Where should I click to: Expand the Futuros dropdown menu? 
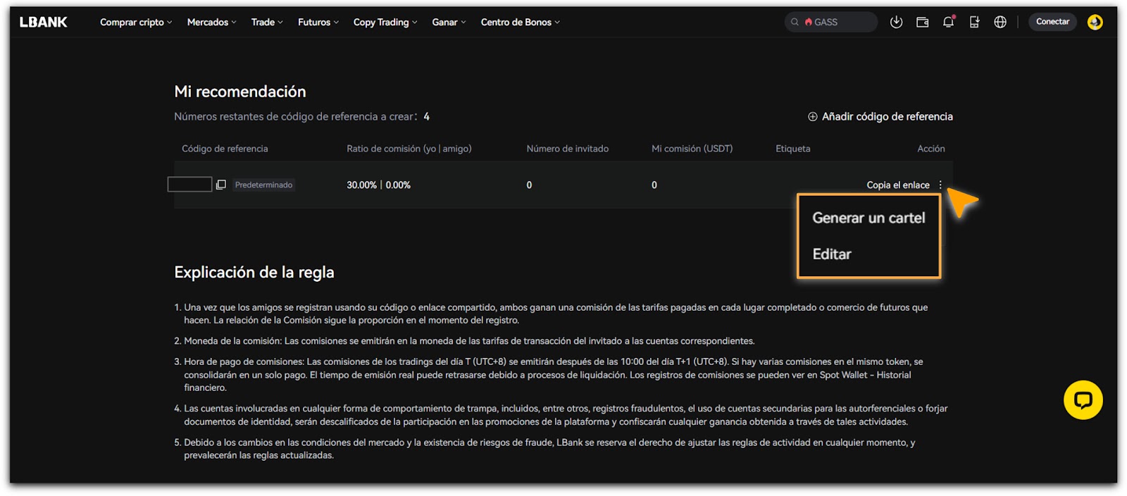[318, 22]
